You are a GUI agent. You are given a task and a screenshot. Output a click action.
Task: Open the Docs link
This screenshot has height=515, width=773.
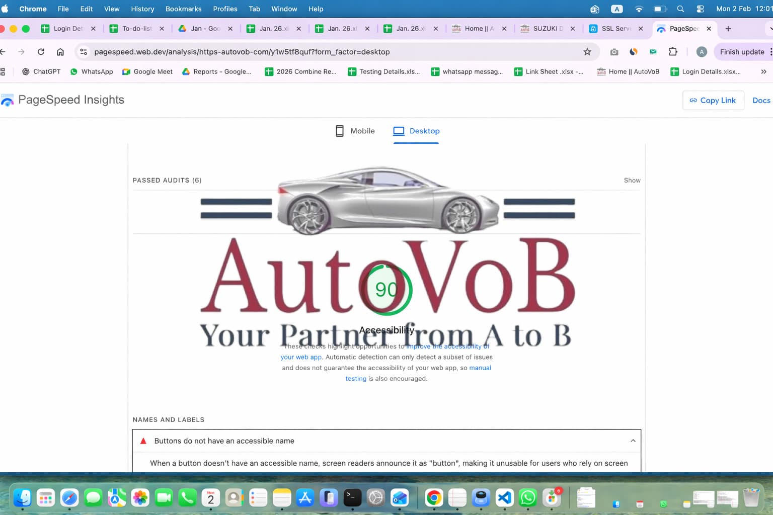(761, 101)
